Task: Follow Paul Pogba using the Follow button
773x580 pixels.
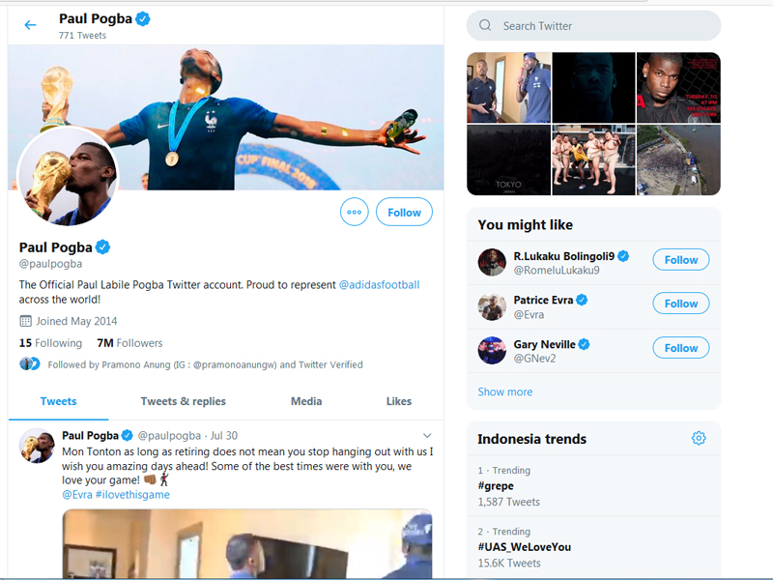Action: (404, 212)
